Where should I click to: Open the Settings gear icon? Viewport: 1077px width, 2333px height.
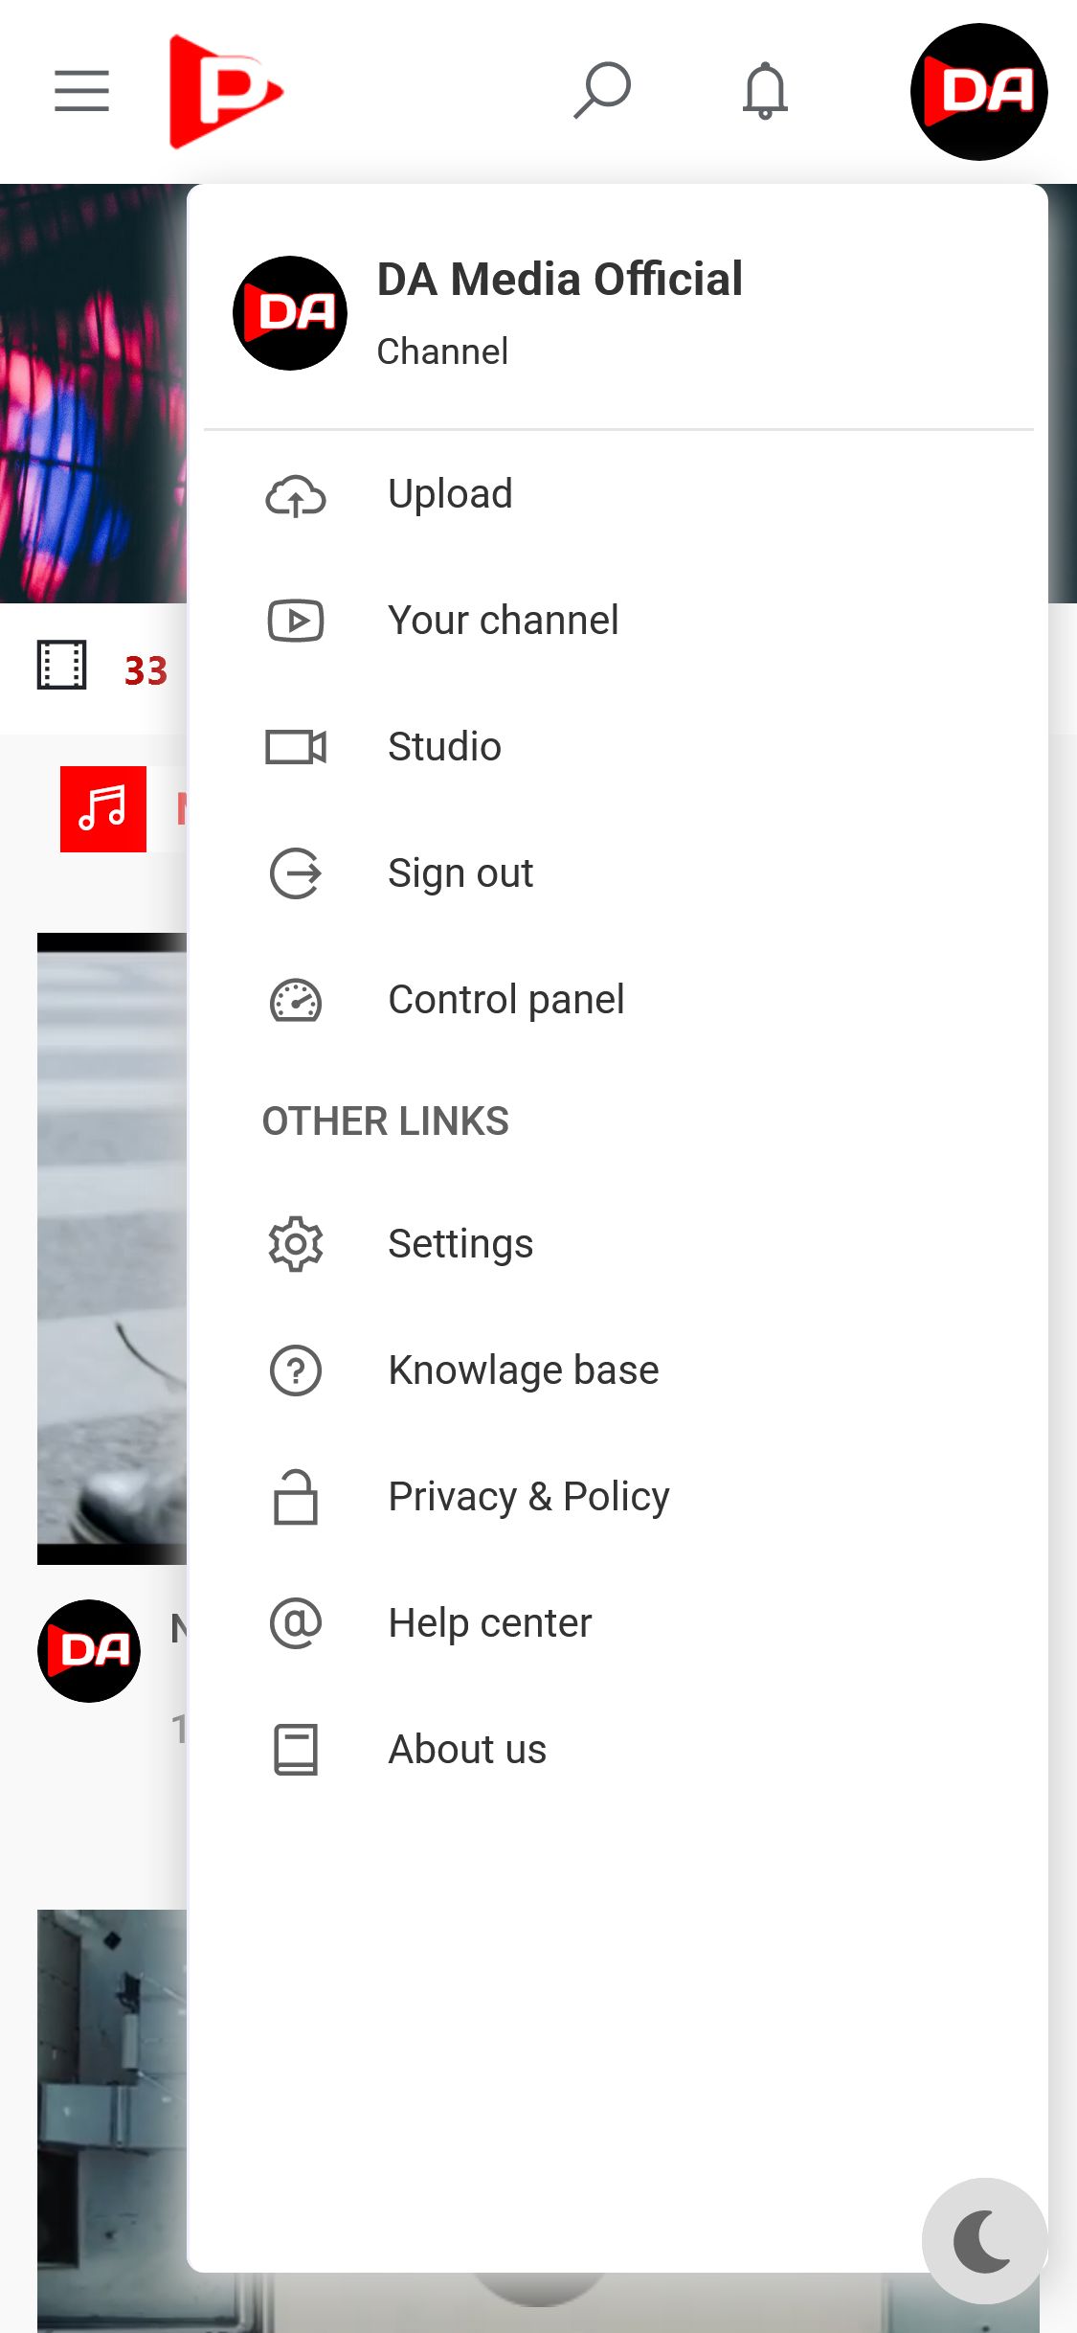(x=296, y=1244)
